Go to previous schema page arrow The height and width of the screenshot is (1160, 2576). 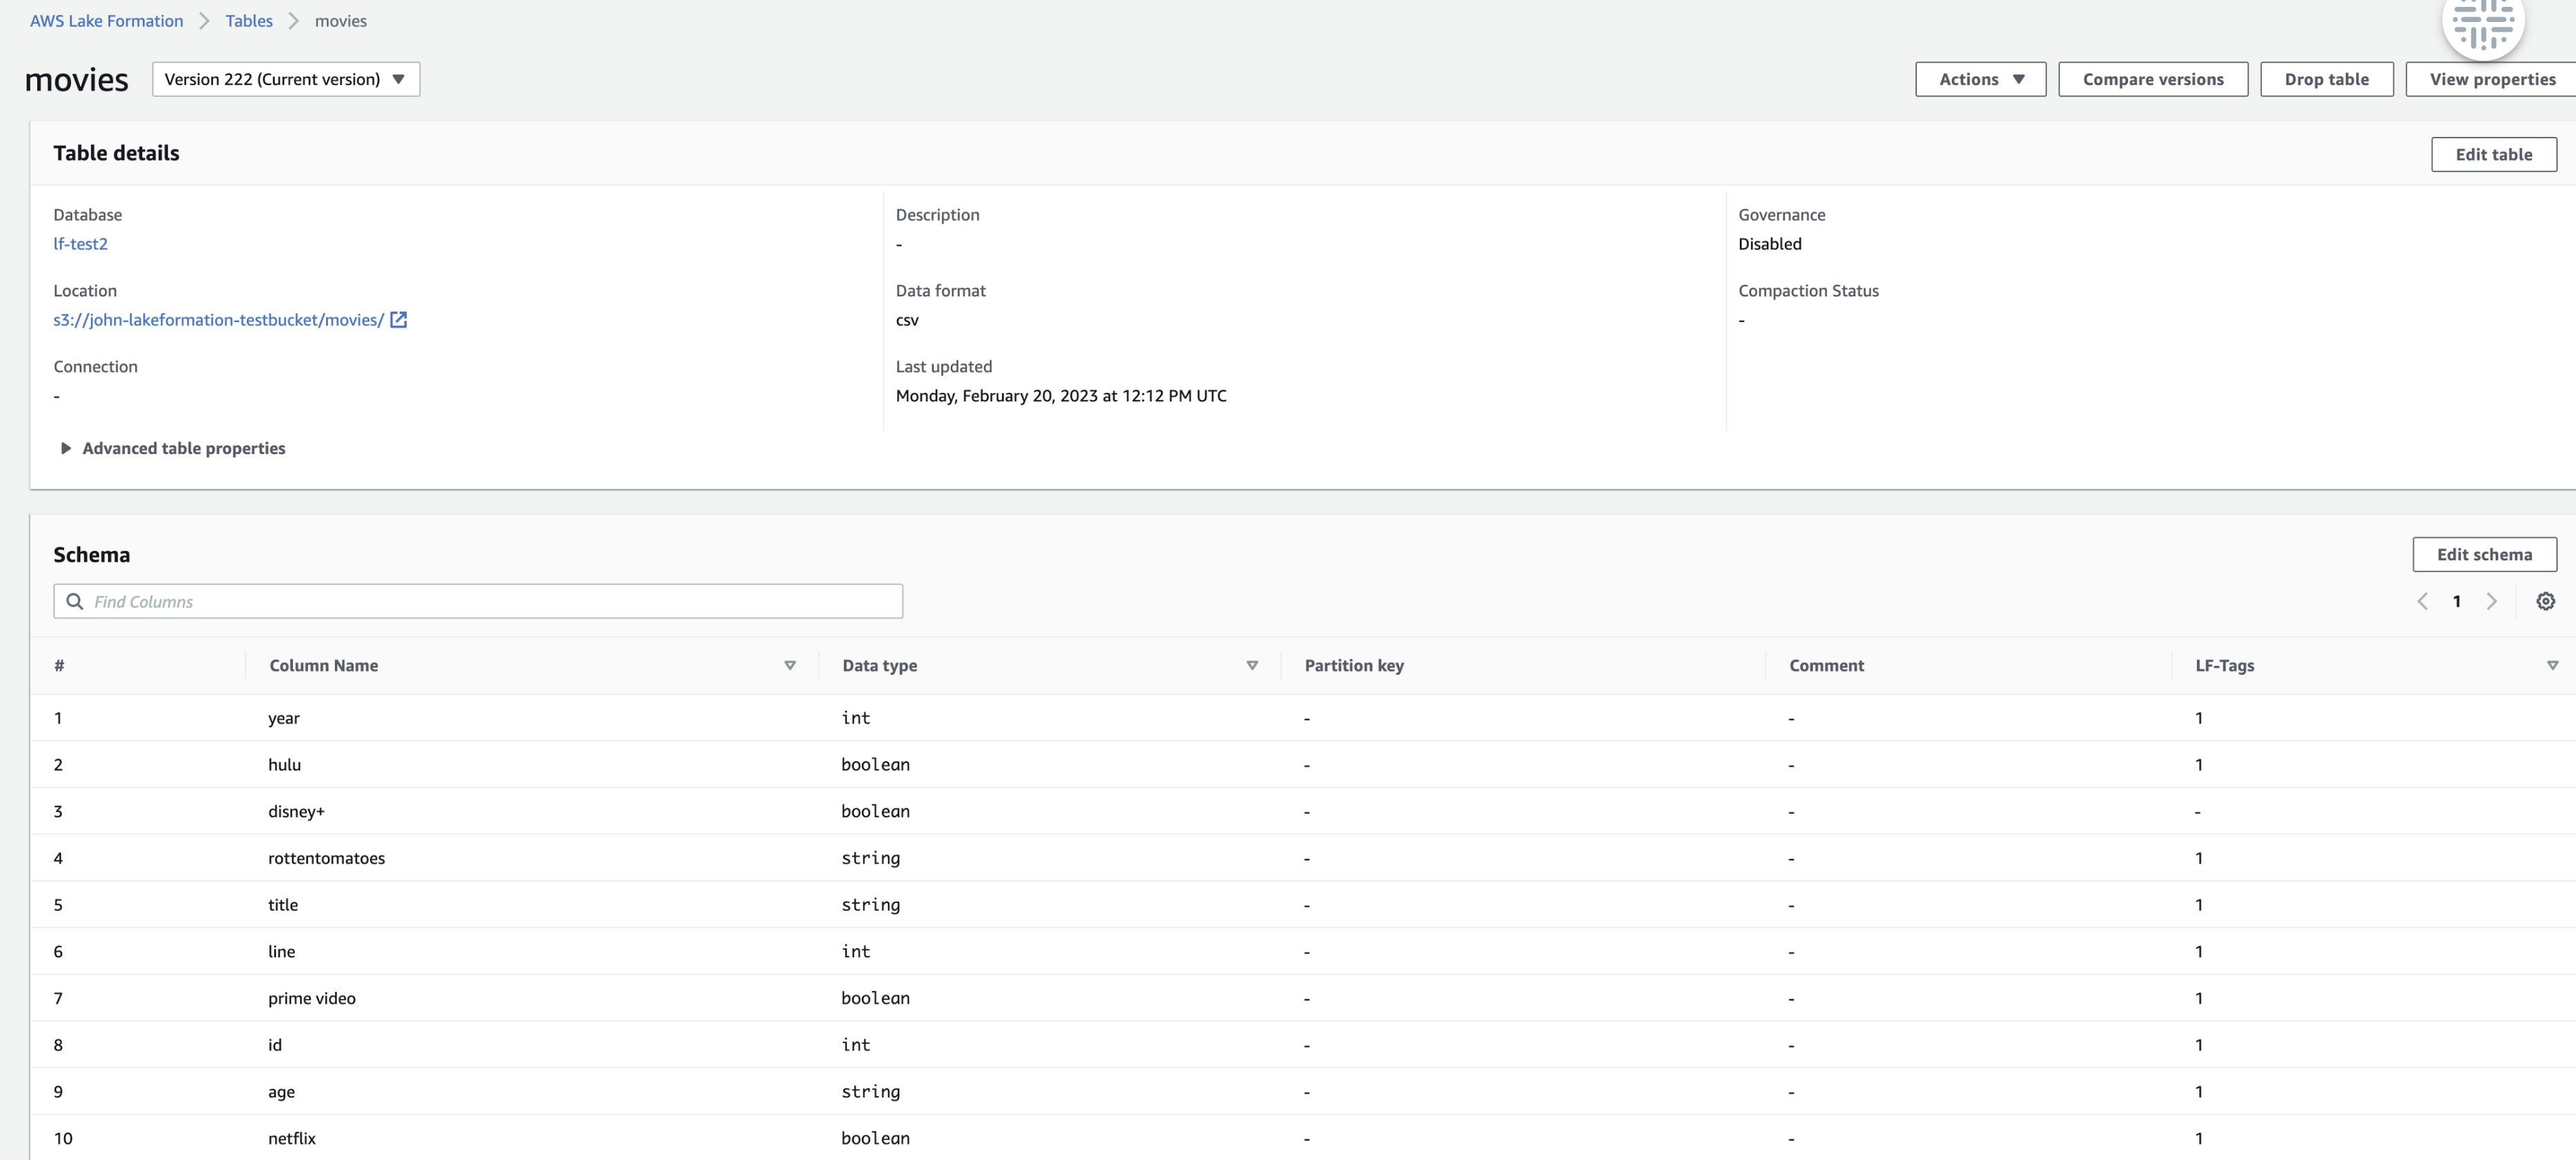[2422, 601]
